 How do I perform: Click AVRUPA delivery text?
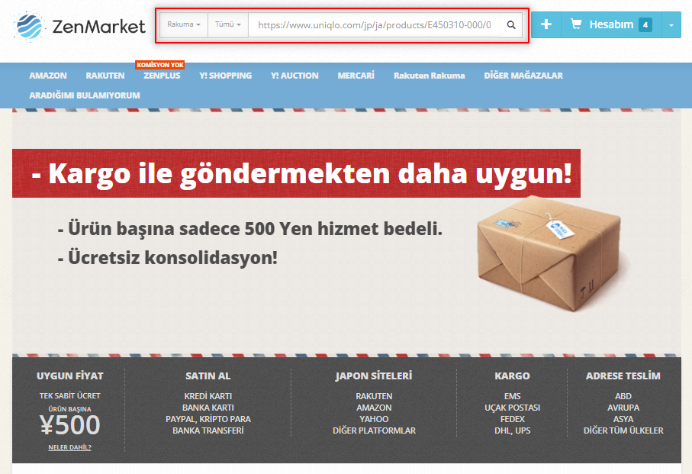click(x=623, y=408)
